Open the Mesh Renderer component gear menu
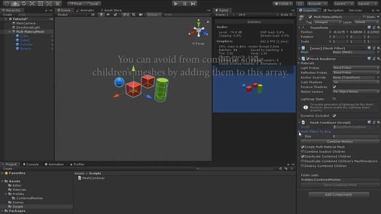 pyautogui.click(x=379, y=59)
